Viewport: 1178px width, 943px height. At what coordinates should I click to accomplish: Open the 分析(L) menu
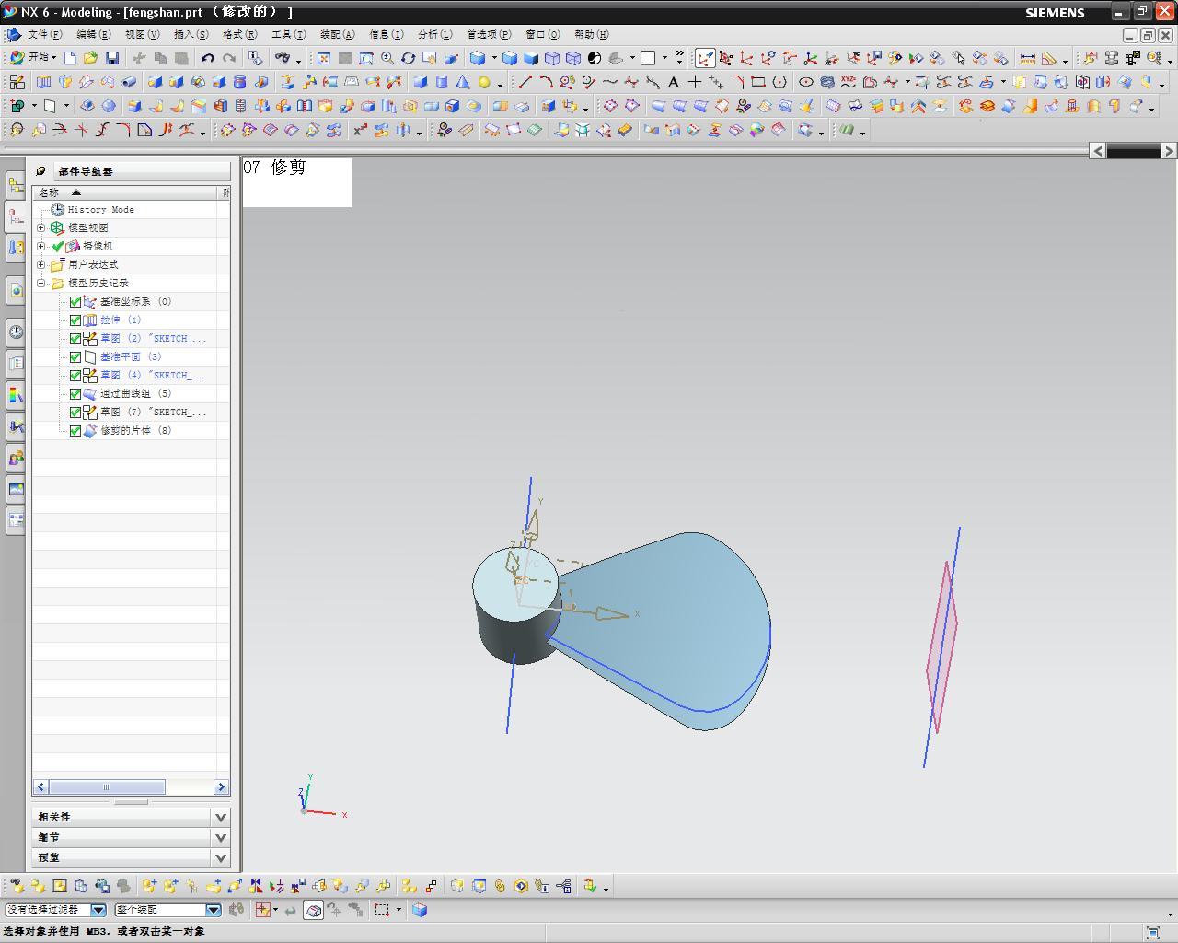434,34
